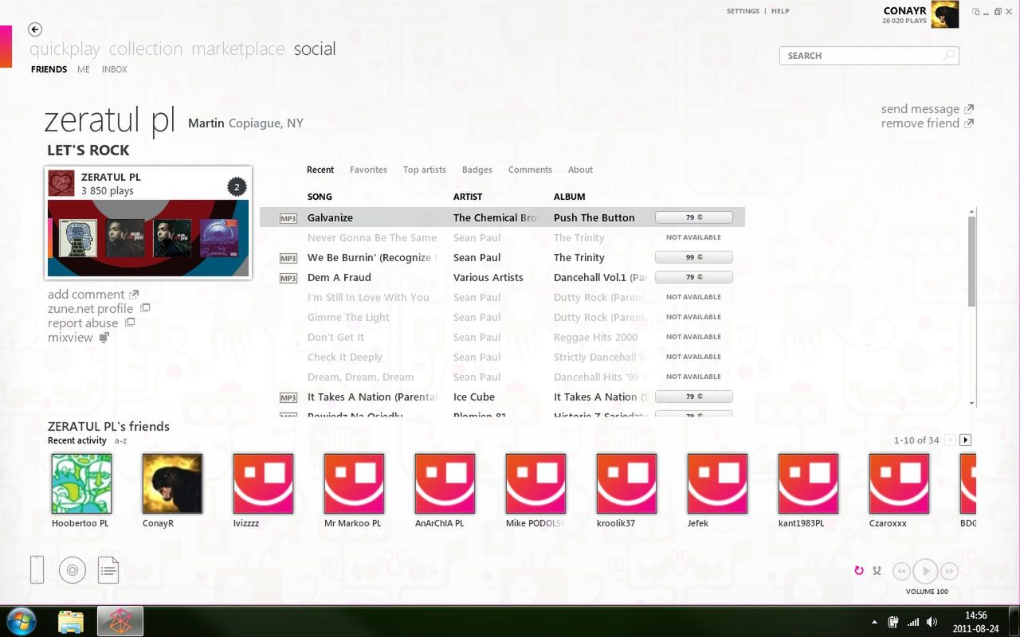Switch to quickplay section
The image size is (1020, 637).
tap(65, 49)
